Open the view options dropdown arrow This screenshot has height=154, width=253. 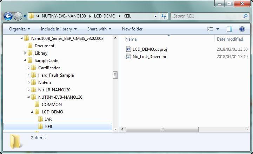pyautogui.click(x=218, y=29)
